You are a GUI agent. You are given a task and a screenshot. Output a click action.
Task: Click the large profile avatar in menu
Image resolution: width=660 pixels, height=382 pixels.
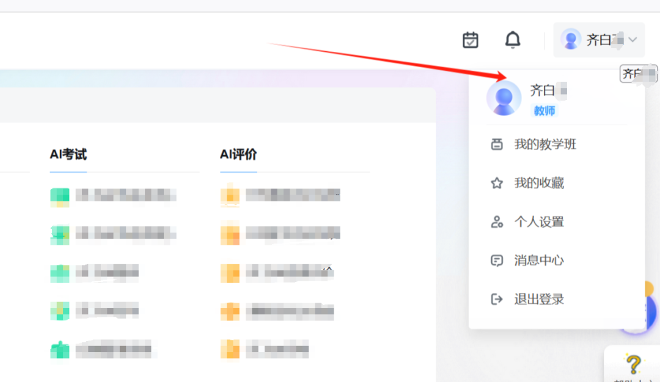click(x=504, y=98)
